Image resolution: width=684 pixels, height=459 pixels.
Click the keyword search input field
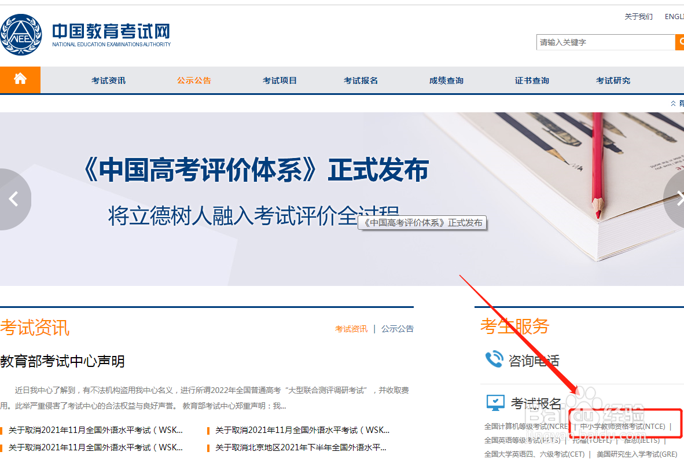click(x=605, y=42)
